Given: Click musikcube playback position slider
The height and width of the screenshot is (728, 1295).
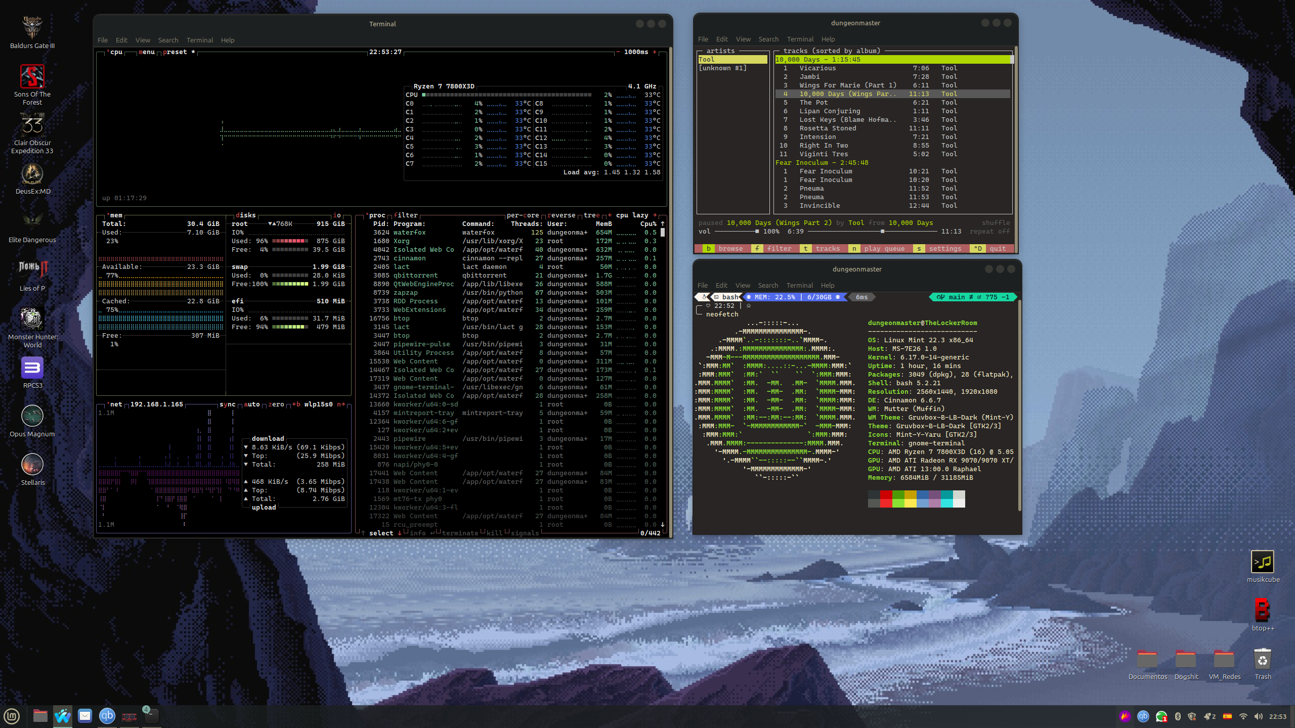Looking at the screenshot, I should click(x=882, y=232).
